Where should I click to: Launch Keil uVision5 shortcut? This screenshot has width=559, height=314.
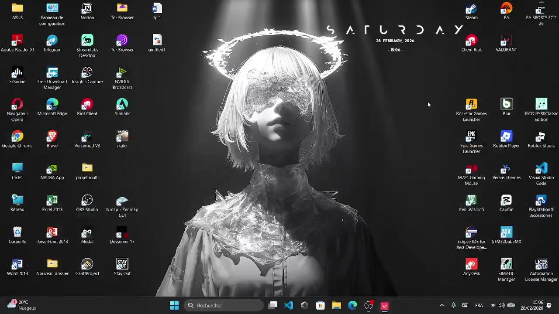pos(471,203)
